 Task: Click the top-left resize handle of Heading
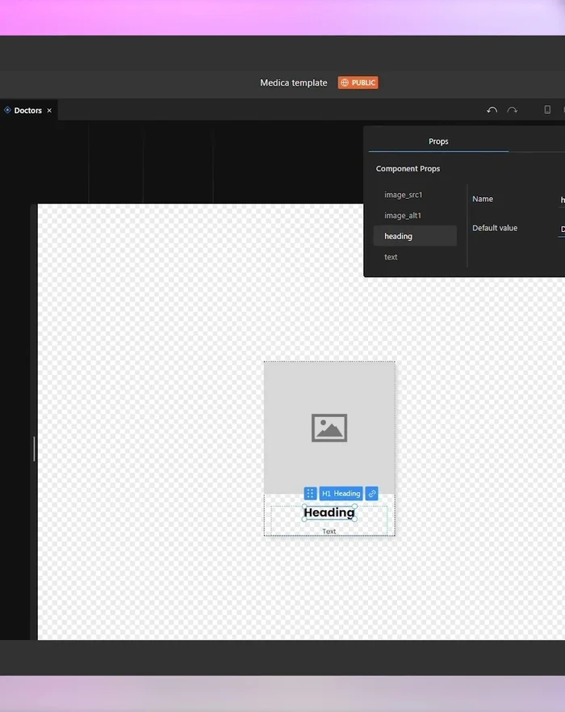[x=304, y=506]
